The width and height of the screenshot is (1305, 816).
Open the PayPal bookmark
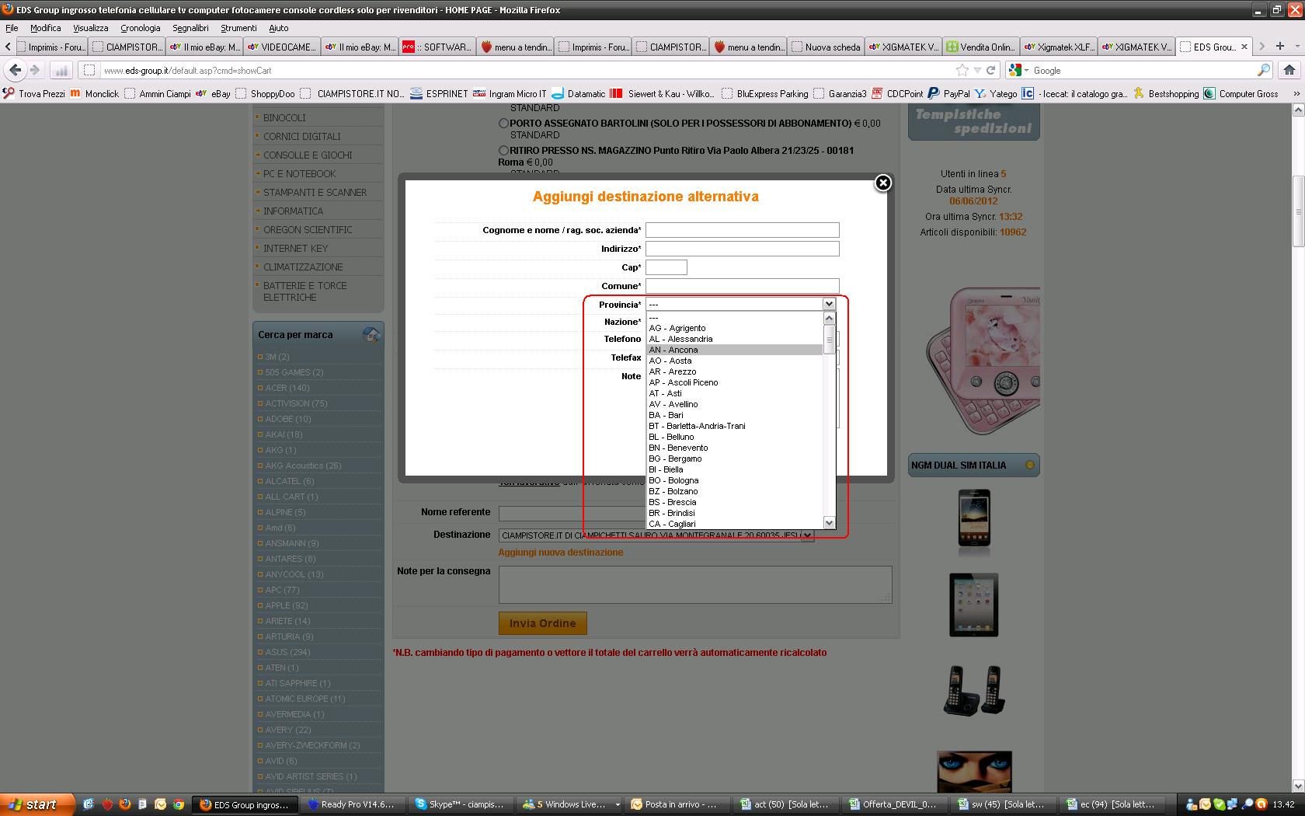pos(948,93)
